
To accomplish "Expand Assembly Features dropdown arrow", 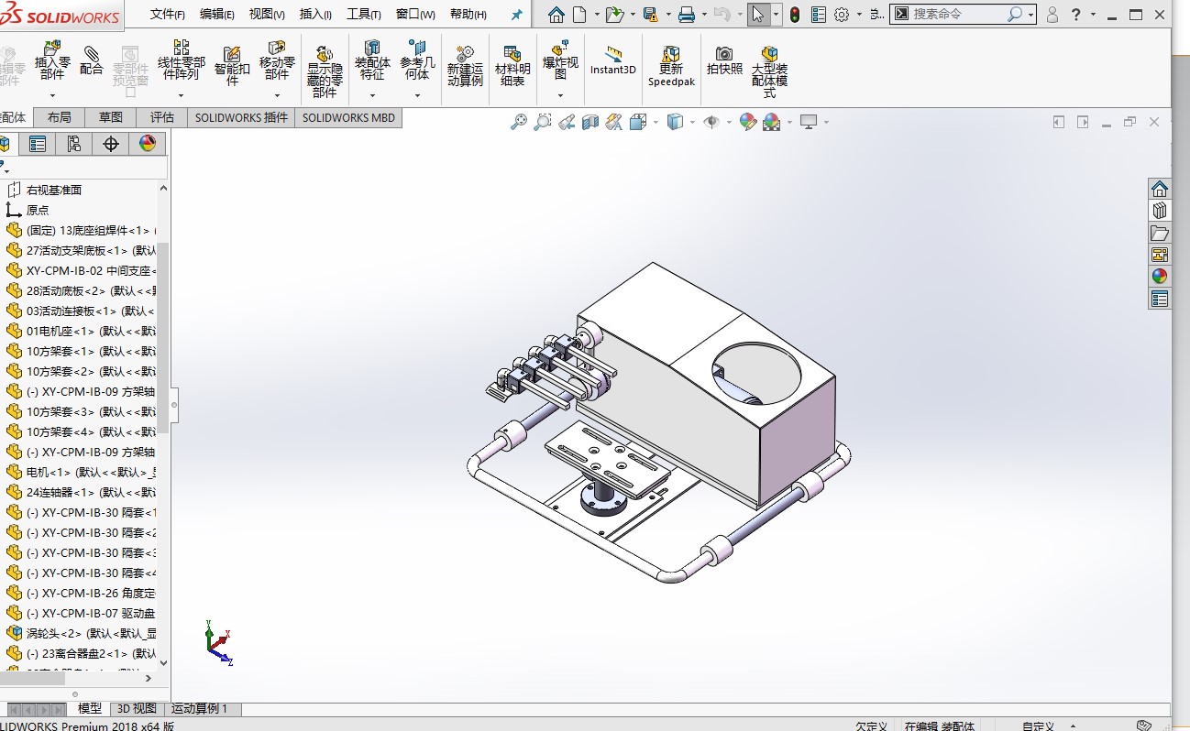I will 372,95.
